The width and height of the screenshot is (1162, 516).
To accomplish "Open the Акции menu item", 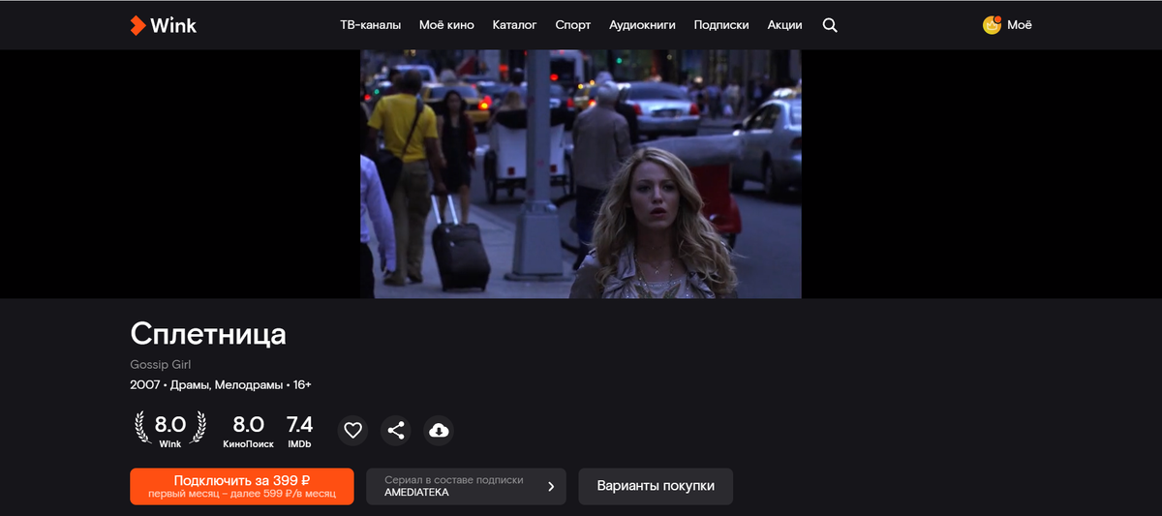I will [784, 25].
